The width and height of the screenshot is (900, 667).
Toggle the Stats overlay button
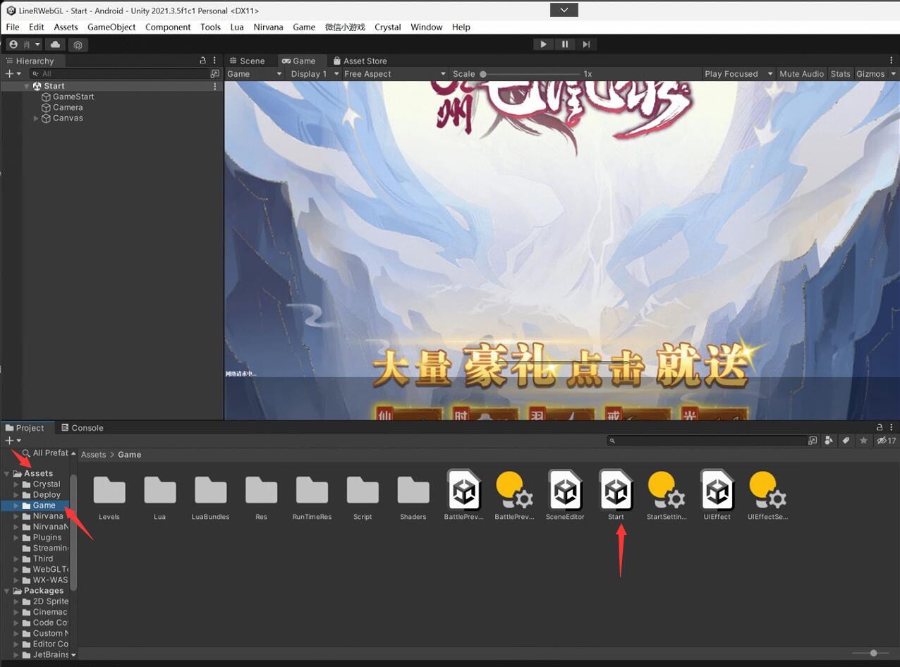(840, 74)
